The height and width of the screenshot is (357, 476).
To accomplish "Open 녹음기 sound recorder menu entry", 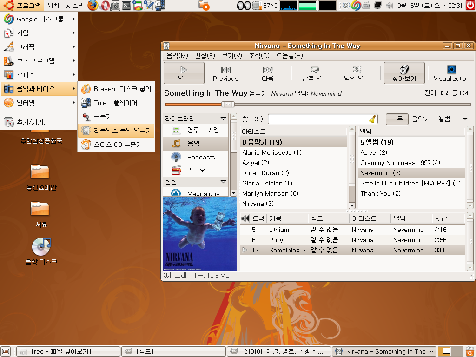I will click(x=116, y=117).
